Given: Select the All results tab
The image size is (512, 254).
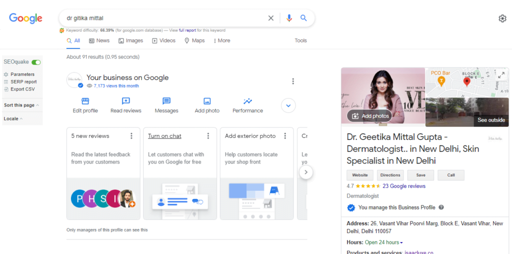Looking at the screenshot, I should pos(73,40).
